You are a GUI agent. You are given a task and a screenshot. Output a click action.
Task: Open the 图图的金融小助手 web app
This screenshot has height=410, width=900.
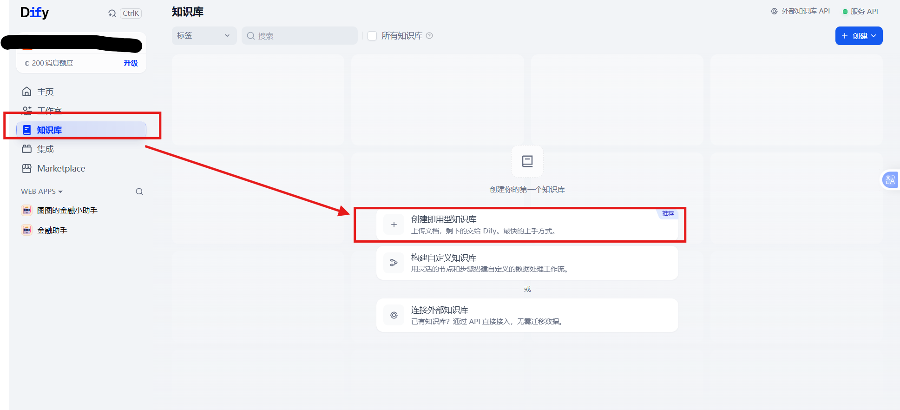(81, 211)
